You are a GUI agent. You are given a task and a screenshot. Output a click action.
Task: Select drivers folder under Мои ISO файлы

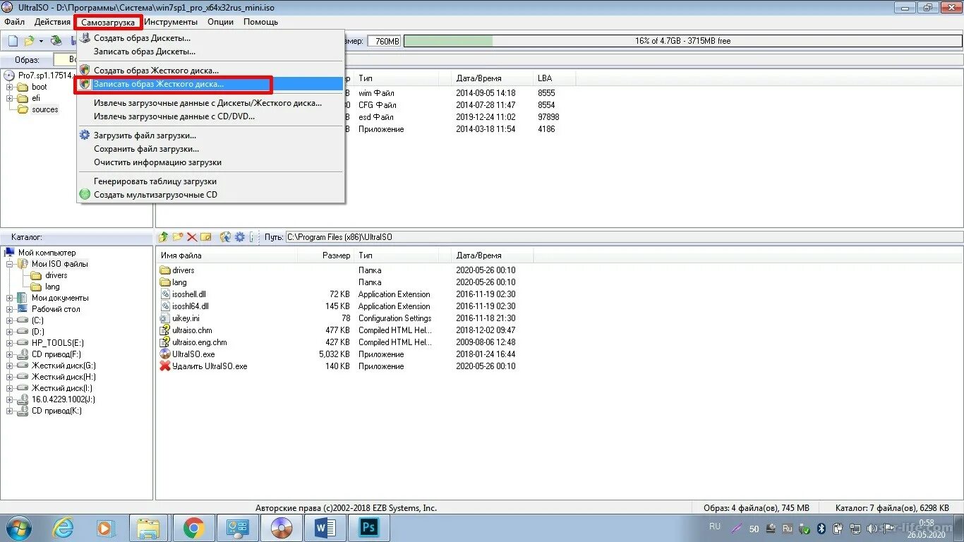56,275
